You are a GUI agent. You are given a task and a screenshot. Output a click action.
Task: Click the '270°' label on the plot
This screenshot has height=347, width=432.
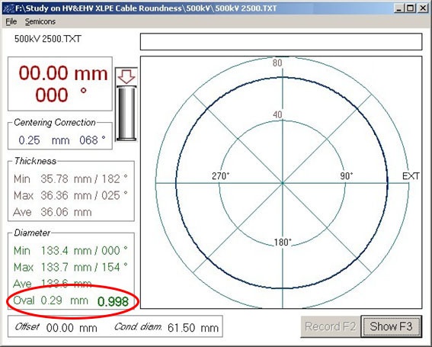[x=221, y=176]
